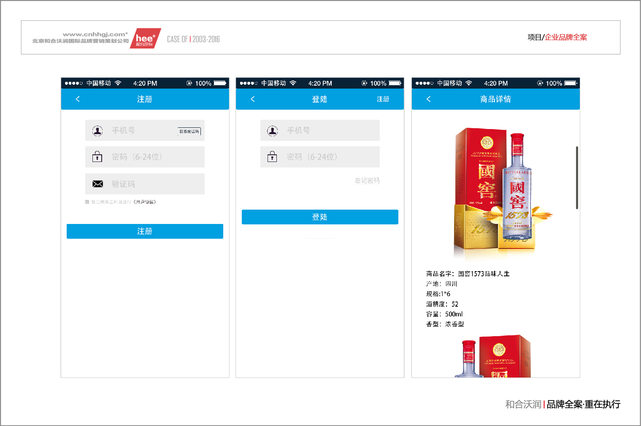Click battery icon in 注册 screen status bar
The height and width of the screenshot is (426, 641).
coord(220,83)
